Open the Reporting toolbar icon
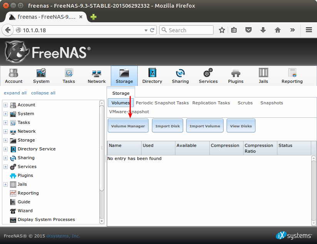Viewport: 317px width, 244px height. pyautogui.click(x=292, y=76)
